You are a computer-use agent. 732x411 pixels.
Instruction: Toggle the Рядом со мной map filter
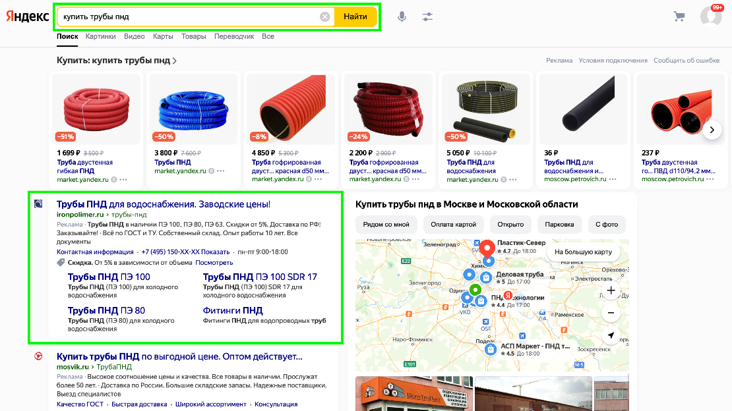click(386, 225)
